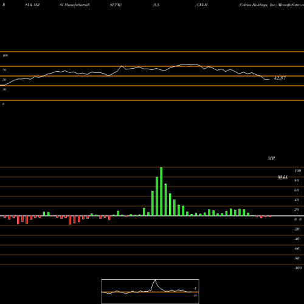Click the (5,5 parameter text in header
This screenshot has height=304, width=304.
pos(156,5)
